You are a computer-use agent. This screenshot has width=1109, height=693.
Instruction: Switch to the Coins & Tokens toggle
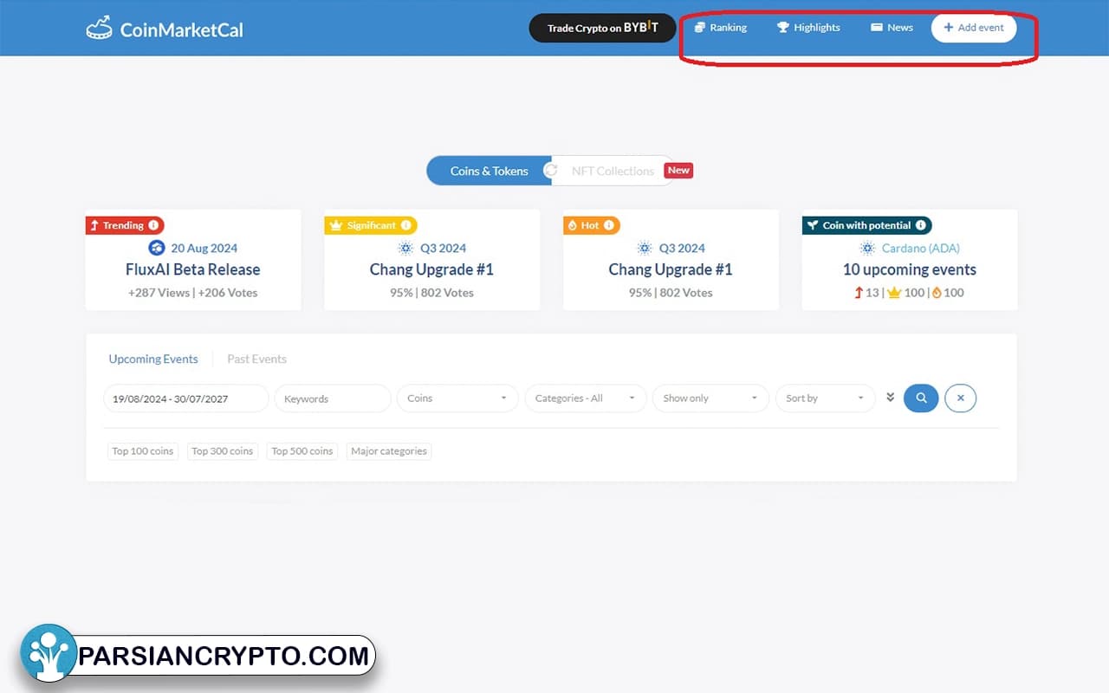pyautogui.click(x=490, y=171)
